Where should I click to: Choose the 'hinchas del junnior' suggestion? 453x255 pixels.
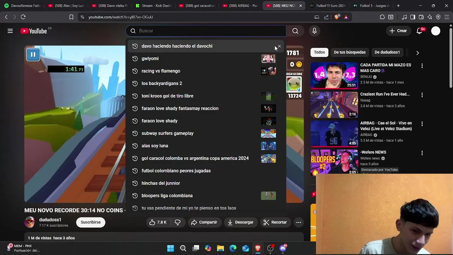tap(206, 183)
